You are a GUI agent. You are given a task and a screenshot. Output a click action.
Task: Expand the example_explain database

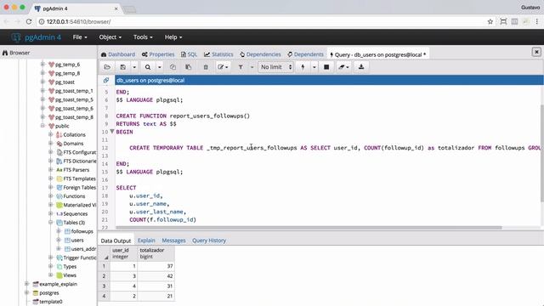click(26, 283)
